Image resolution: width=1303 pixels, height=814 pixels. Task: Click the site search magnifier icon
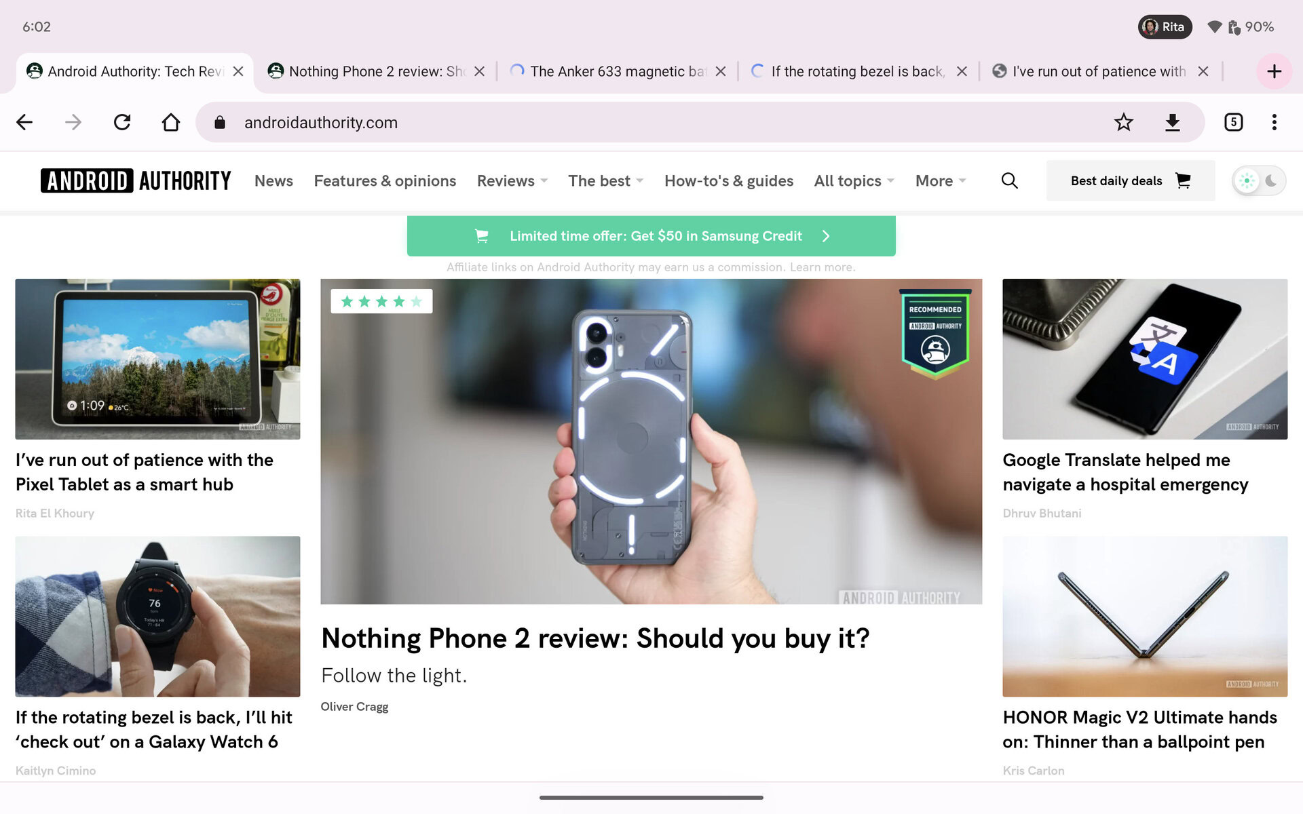tap(1009, 180)
